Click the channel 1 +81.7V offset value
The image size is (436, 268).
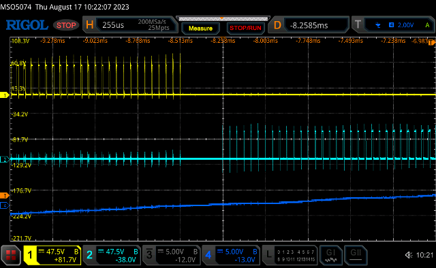click(65, 260)
